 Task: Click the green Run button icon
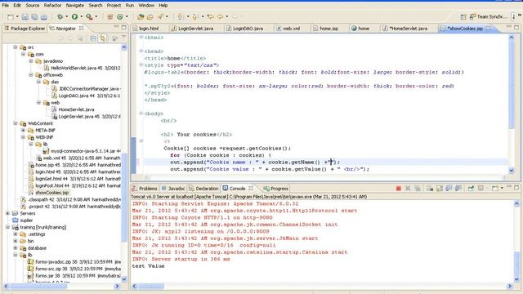click(x=74, y=16)
